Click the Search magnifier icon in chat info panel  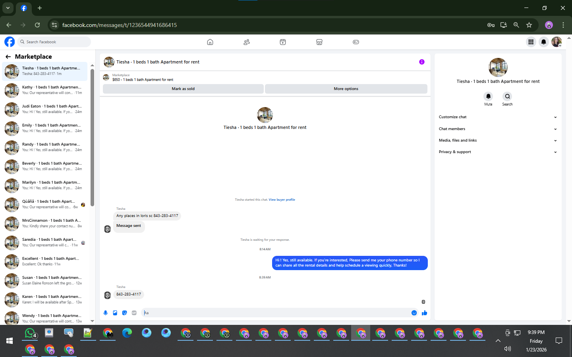point(507,96)
